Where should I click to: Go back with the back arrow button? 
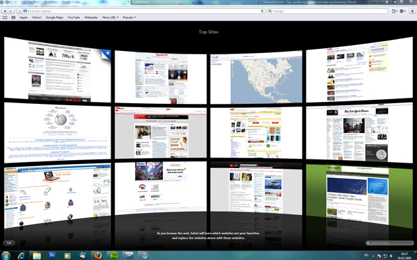(5, 11)
